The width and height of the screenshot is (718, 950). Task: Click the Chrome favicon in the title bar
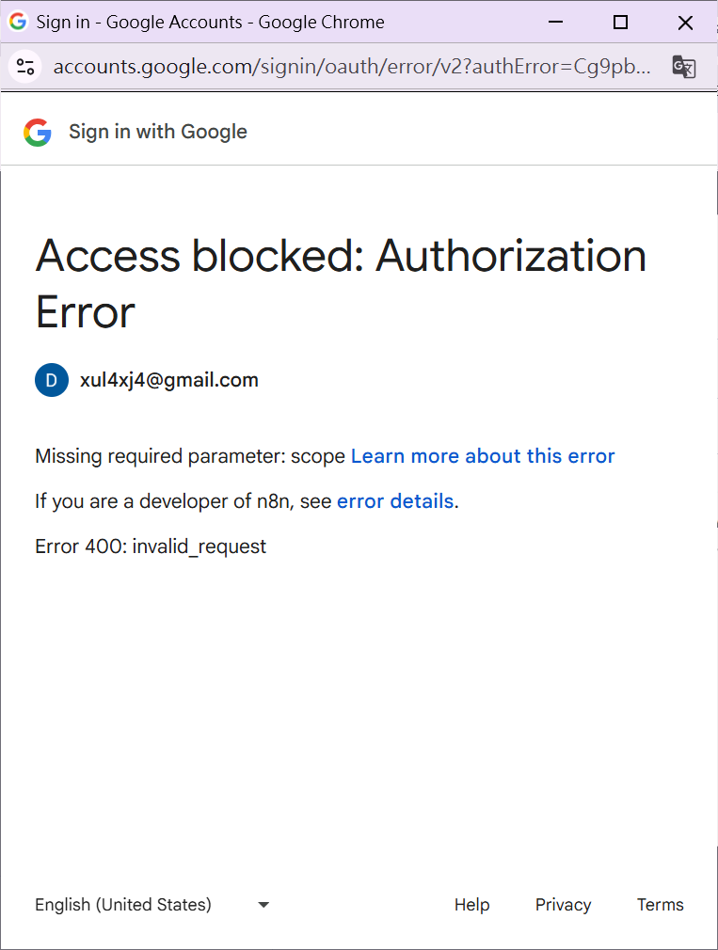pyautogui.click(x=18, y=22)
